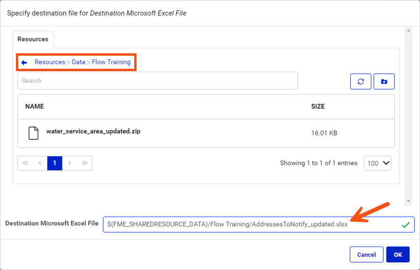Click the file icon beside water_service_area_updated.zip
This screenshot has height=270, width=420.
[x=33, y=132]
